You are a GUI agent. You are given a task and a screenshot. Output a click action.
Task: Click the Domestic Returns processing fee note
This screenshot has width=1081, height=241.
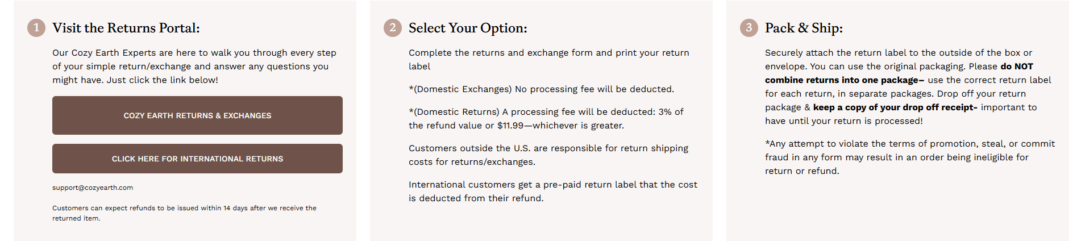pos(546,118)
